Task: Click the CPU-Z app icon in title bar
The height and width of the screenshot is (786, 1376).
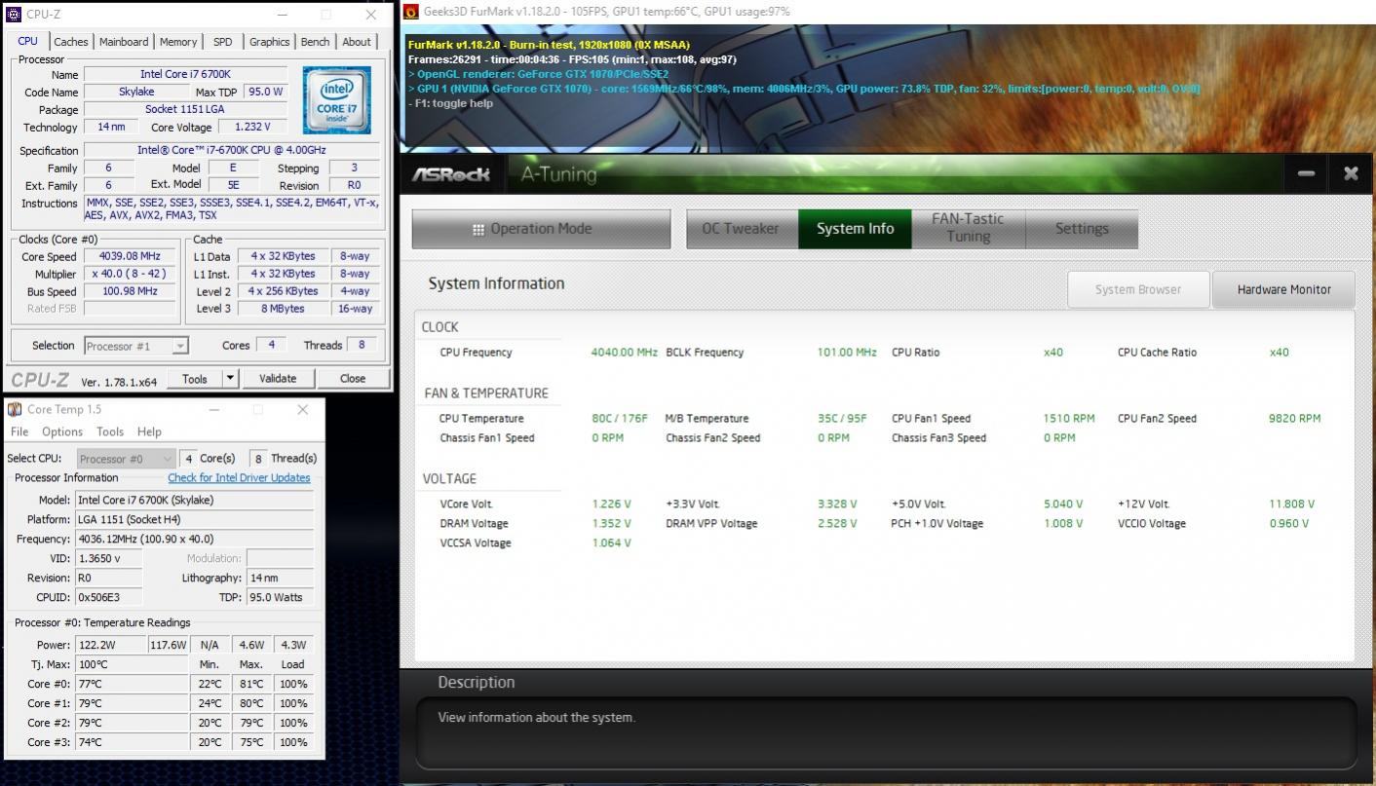Action: tap(14, 15)
